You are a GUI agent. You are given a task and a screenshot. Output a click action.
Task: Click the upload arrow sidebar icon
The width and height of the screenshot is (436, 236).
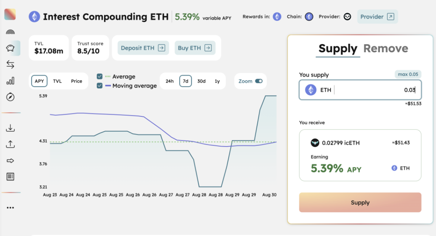point(10,144)
